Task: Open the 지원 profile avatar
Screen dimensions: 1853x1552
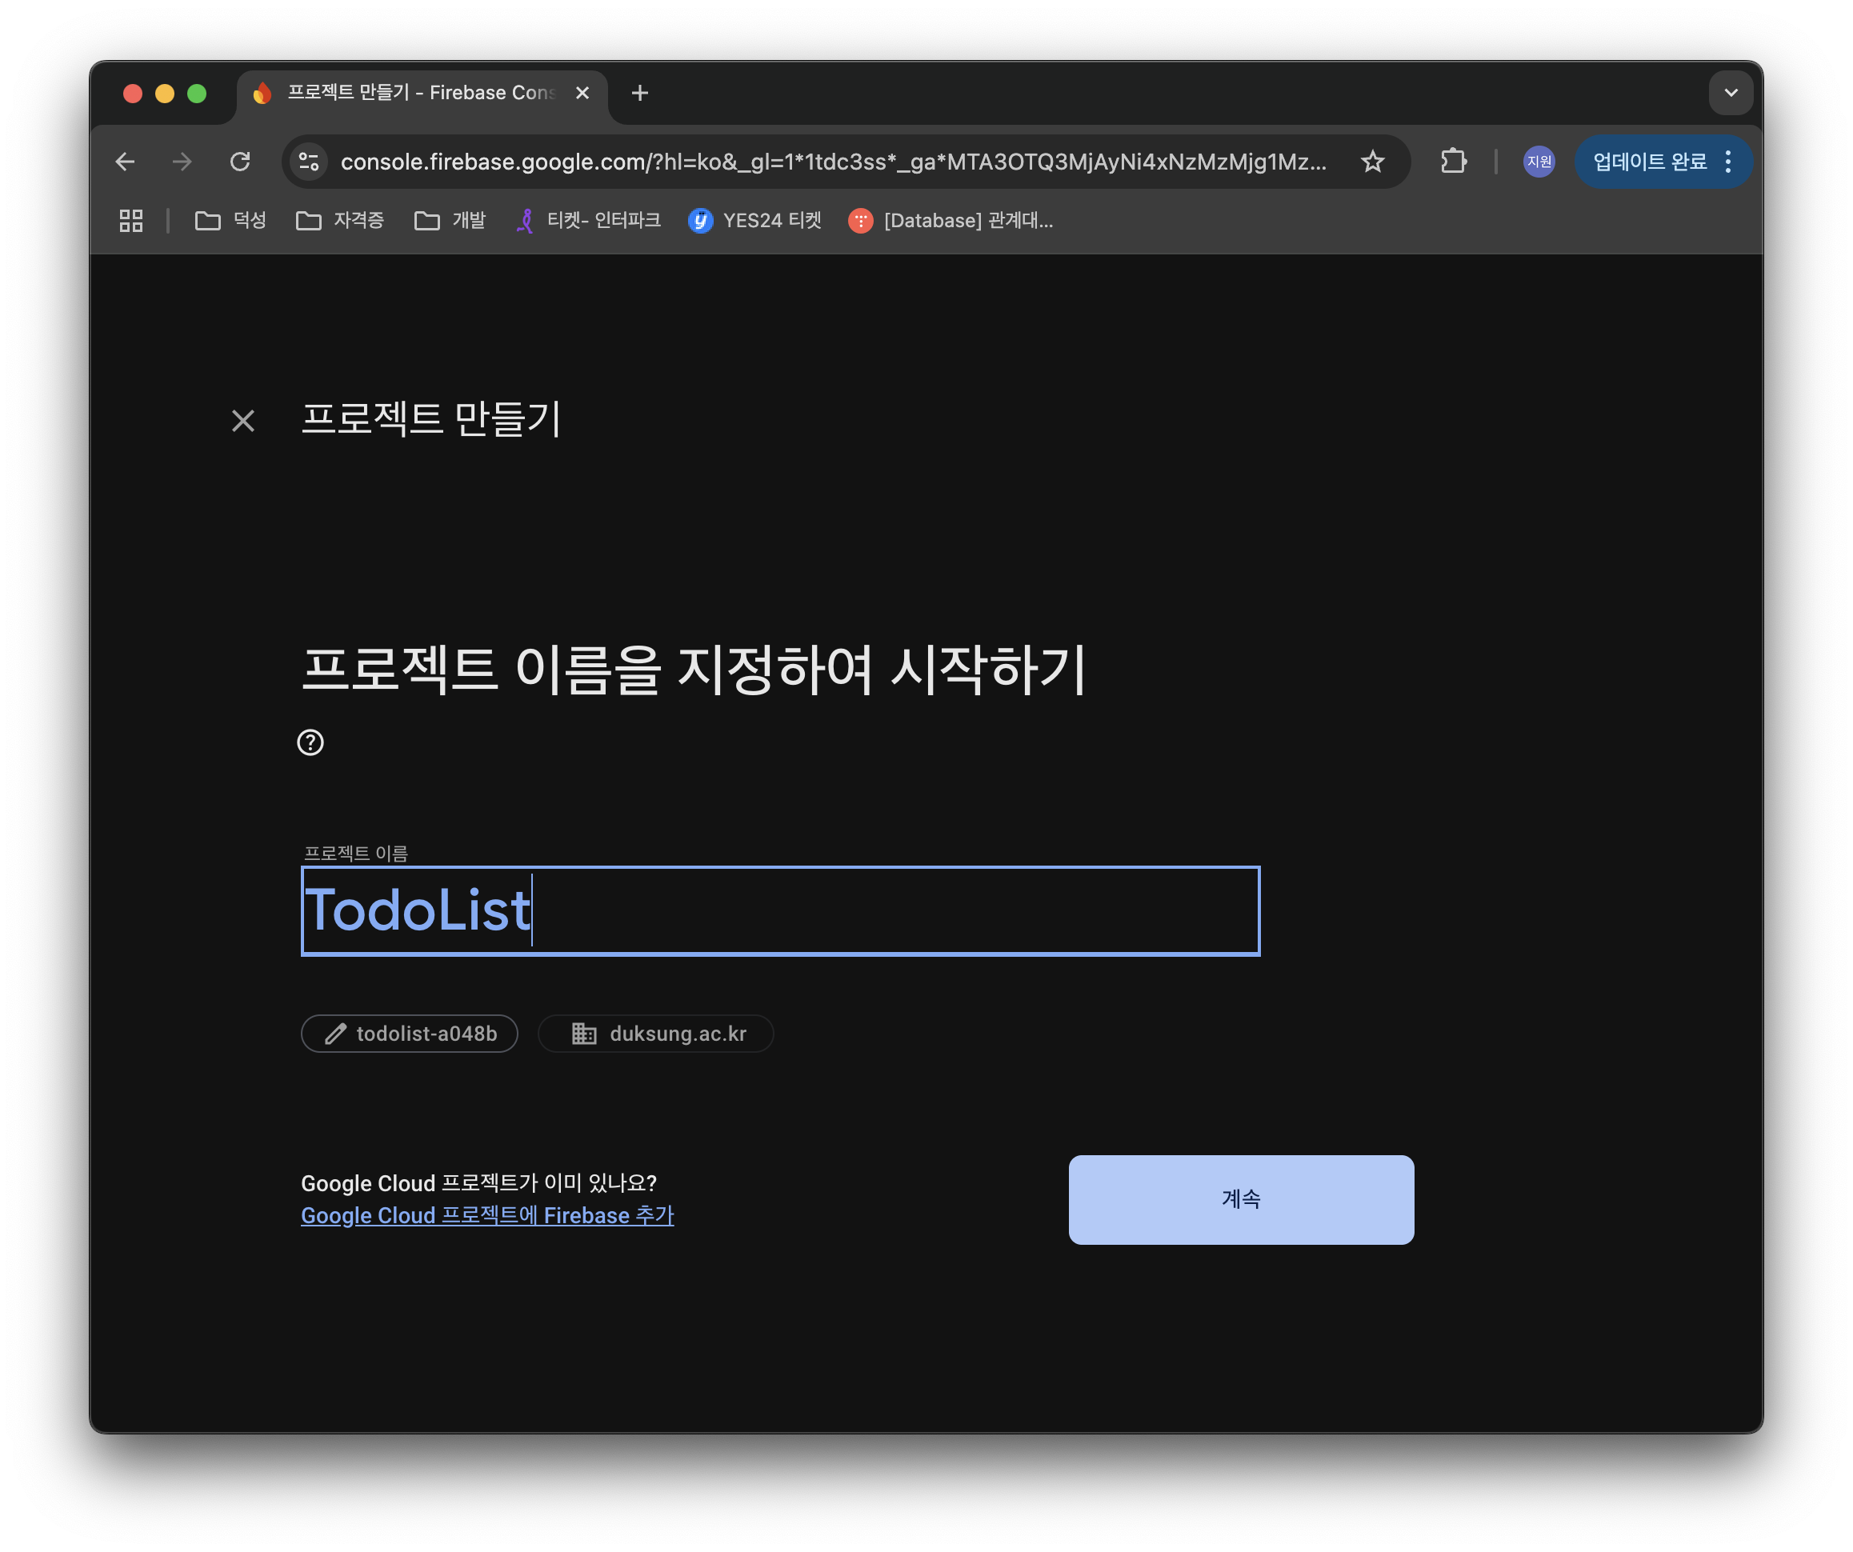Action: tap(1538, 162)
